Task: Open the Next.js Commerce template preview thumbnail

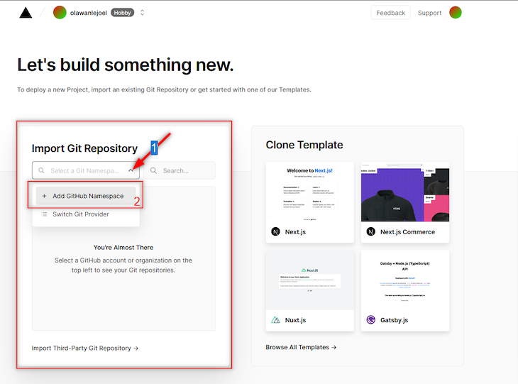Action: [x=405, y=192]
